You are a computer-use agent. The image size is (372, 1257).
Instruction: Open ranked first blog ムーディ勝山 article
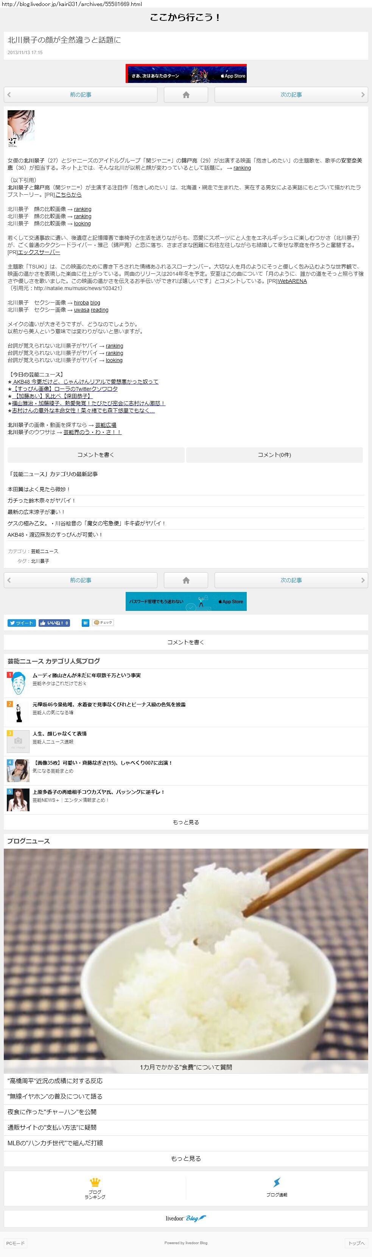point(86,675)
